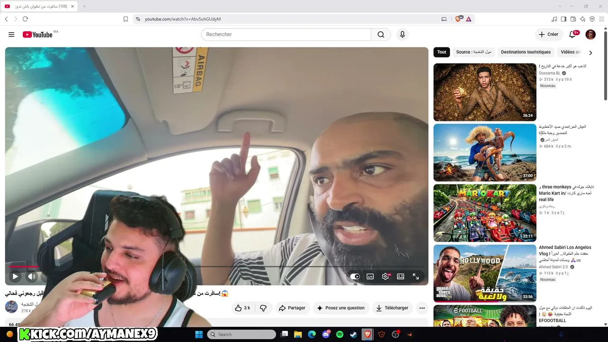The image size is (608, 342).
Task: Enter full screen mode
Action: point(416,276)
